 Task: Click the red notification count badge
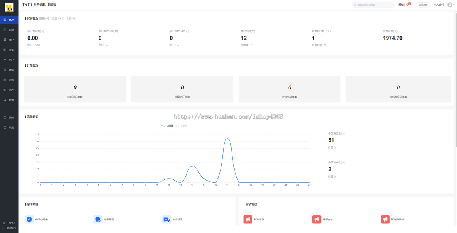coord(409,3)
